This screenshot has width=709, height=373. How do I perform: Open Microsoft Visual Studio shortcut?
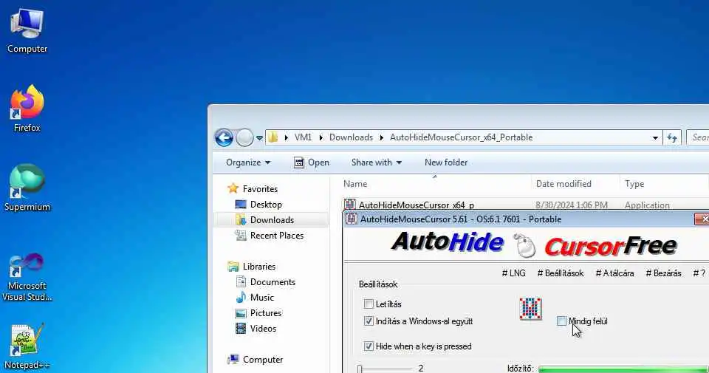(27, 277)
